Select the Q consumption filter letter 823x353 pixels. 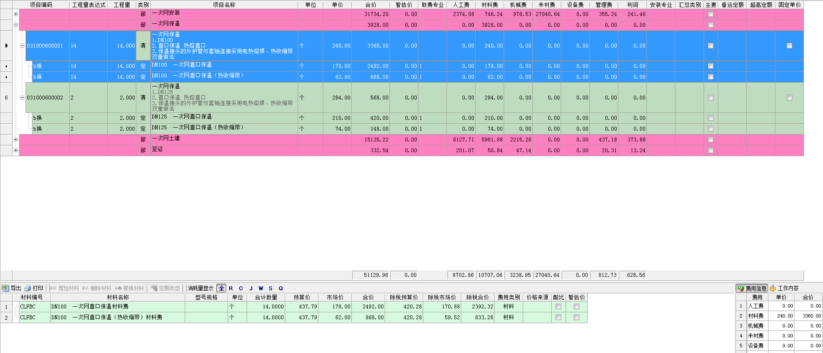coord(281,288)
